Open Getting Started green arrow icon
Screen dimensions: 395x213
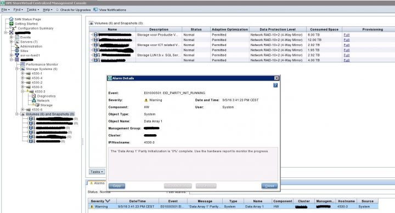(12, 24)
